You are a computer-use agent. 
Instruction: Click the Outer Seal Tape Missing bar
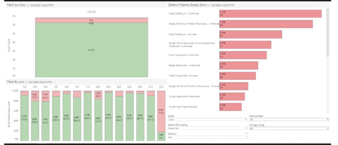(231, 107)
